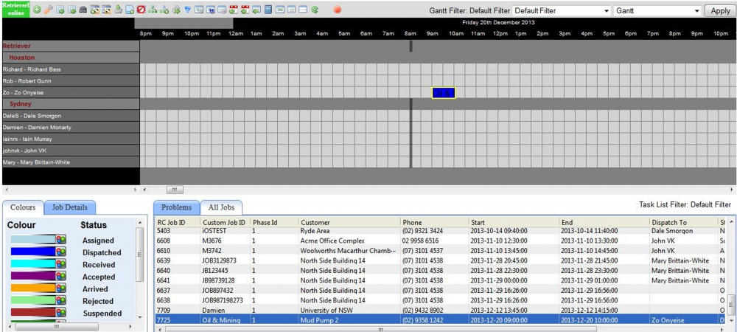Click the red prohibited-circle cancel icon
Viewport: 737px width, 332px height.
pos(140,10)
